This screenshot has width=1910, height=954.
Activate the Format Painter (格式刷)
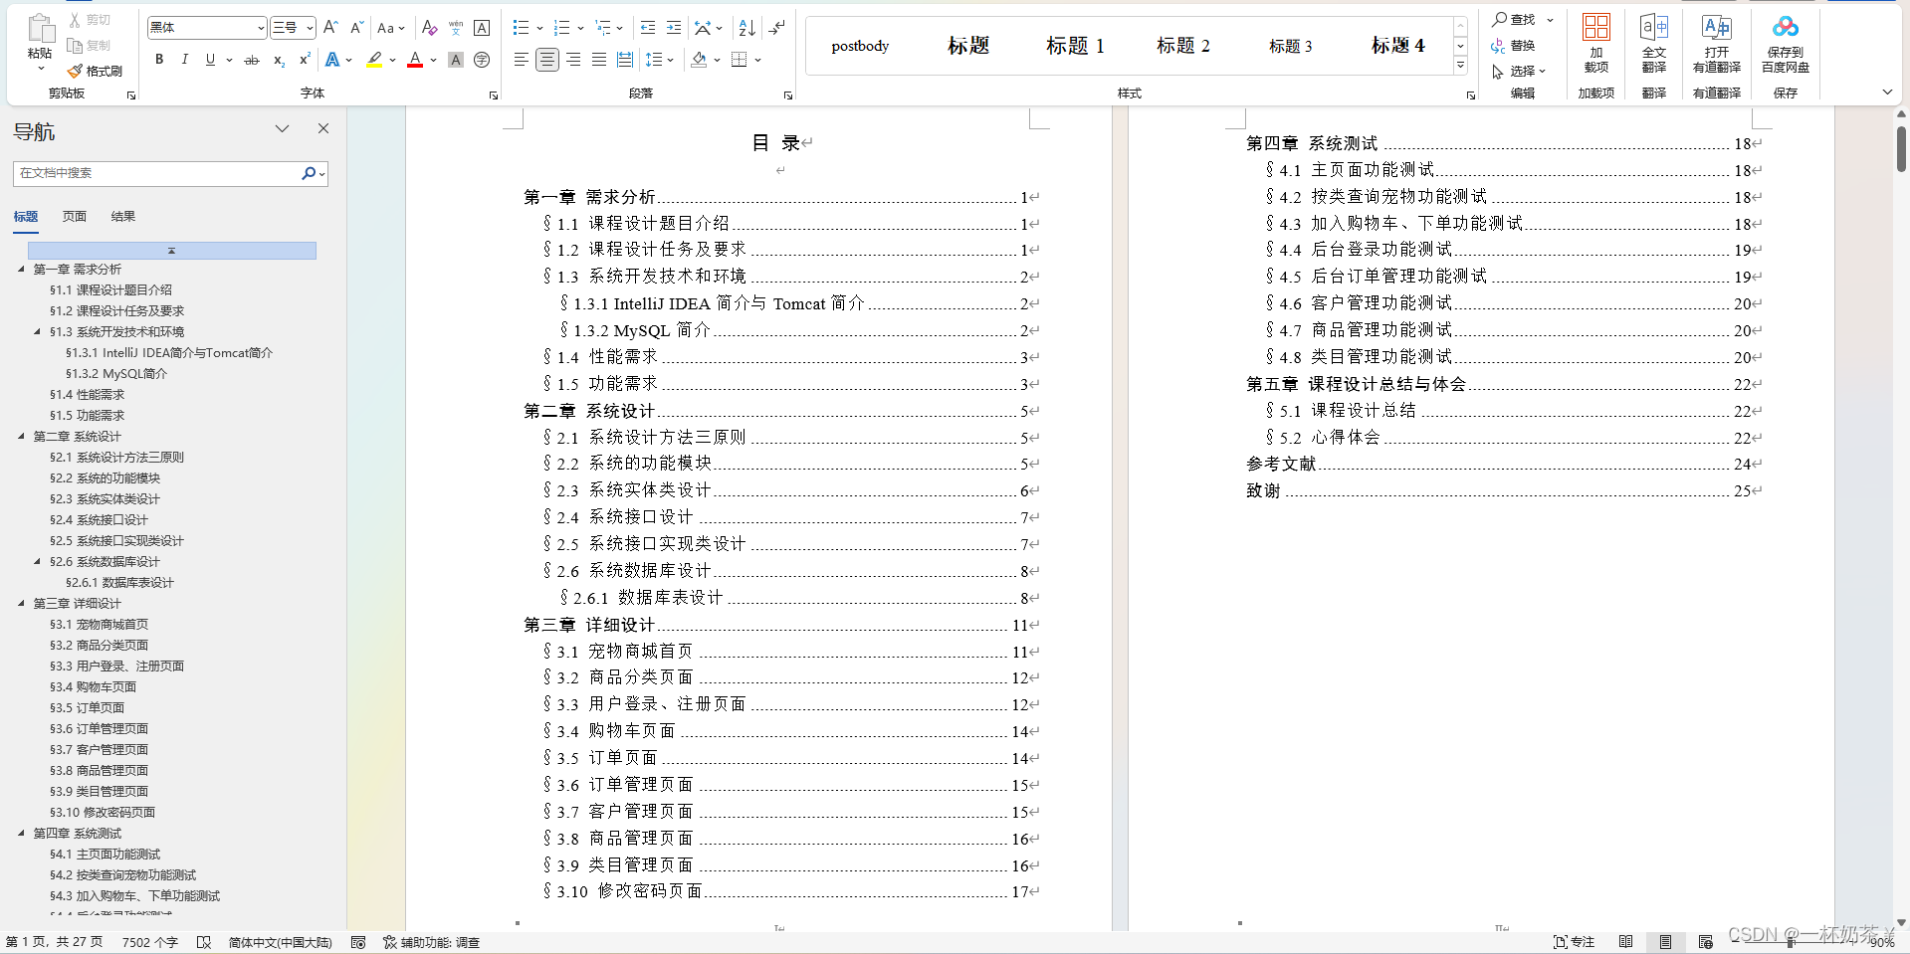(x=95, y=71)
